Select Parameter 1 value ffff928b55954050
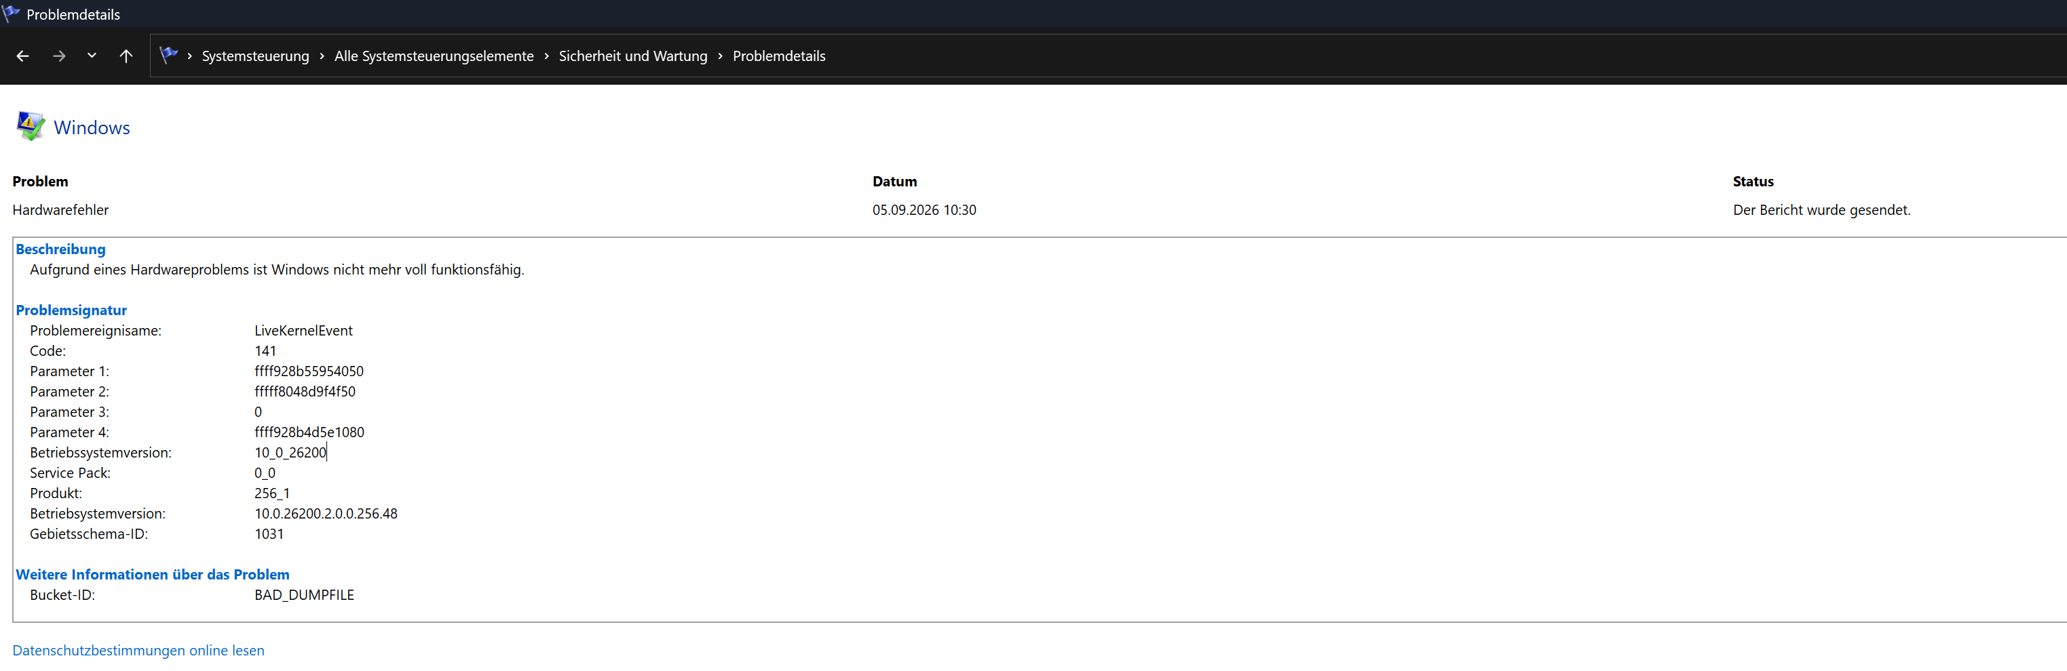The width and height of the screenshot is (2067, 671). click(309, 371)
